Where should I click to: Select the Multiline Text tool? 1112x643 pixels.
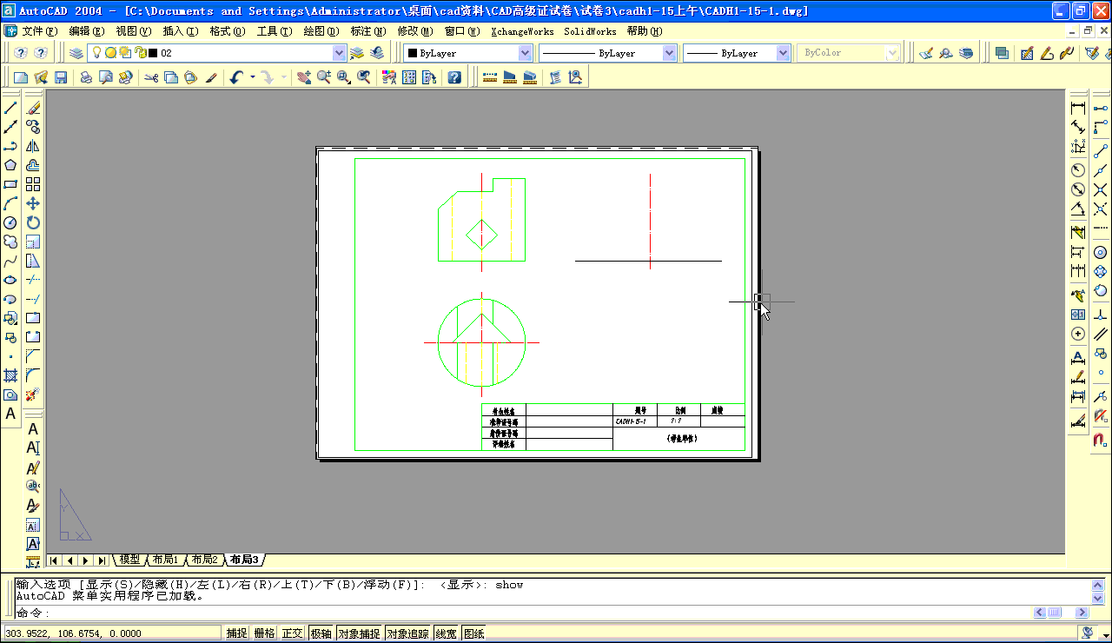point(10,414)
